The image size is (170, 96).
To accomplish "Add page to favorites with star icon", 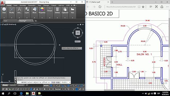I will (143, 7).
